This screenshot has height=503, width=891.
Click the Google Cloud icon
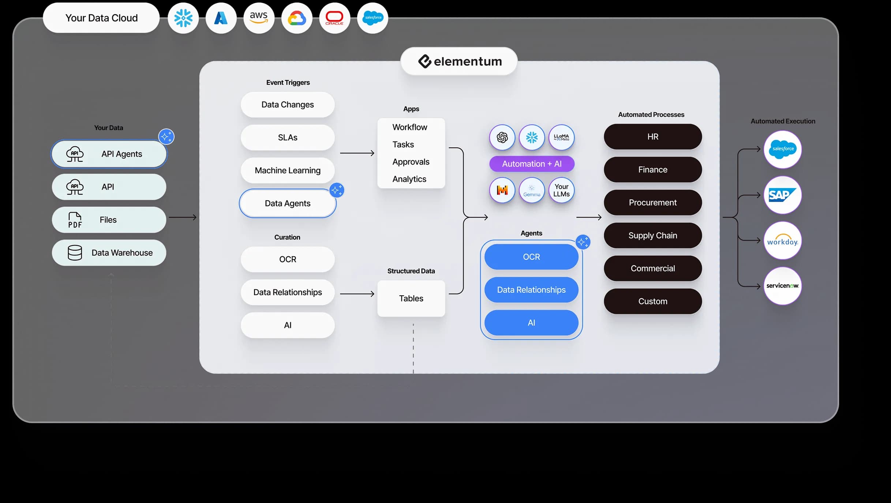click(297, 18)
